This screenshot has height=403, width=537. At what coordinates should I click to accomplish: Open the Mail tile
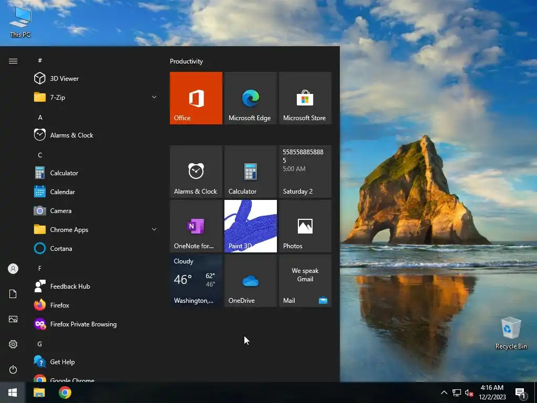point(305,281)
